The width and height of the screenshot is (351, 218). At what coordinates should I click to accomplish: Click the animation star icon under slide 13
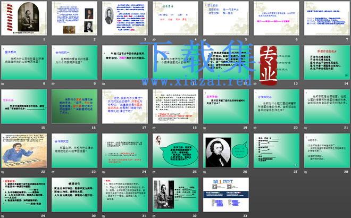tap(255, 83)
